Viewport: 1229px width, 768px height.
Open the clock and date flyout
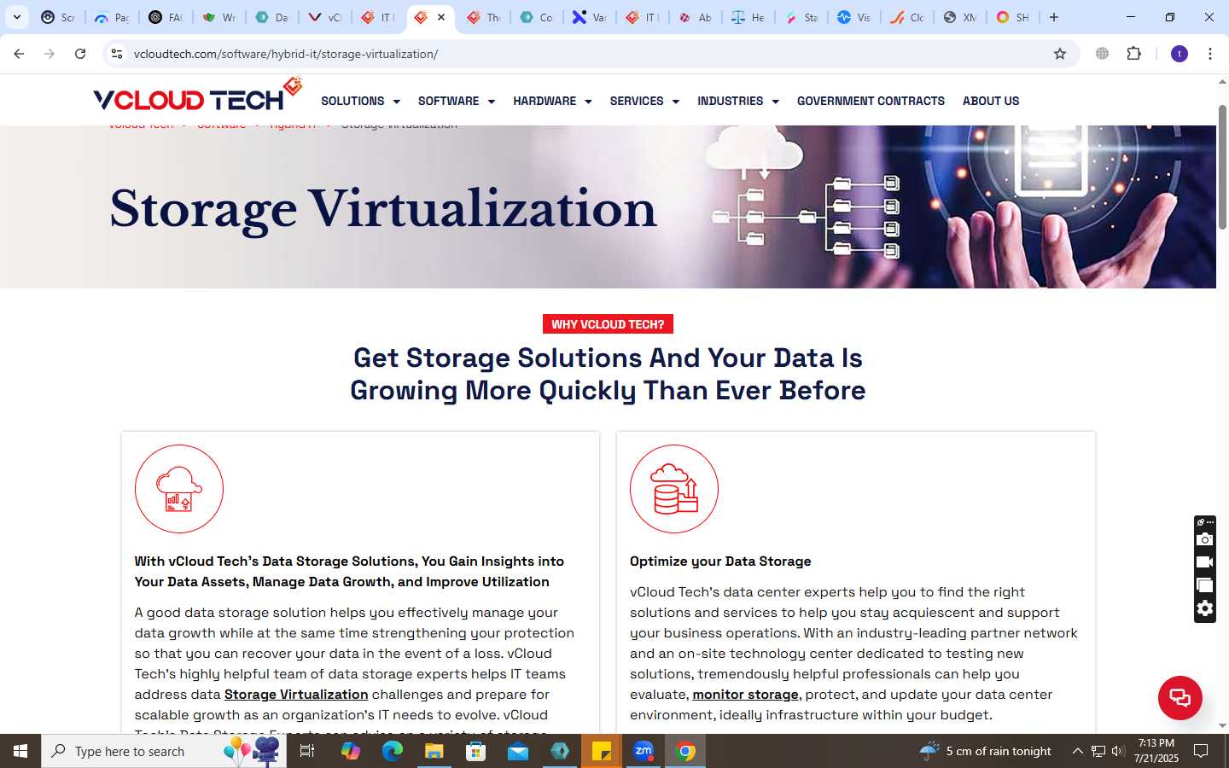pyautogui.click(x=1156, y=751)
